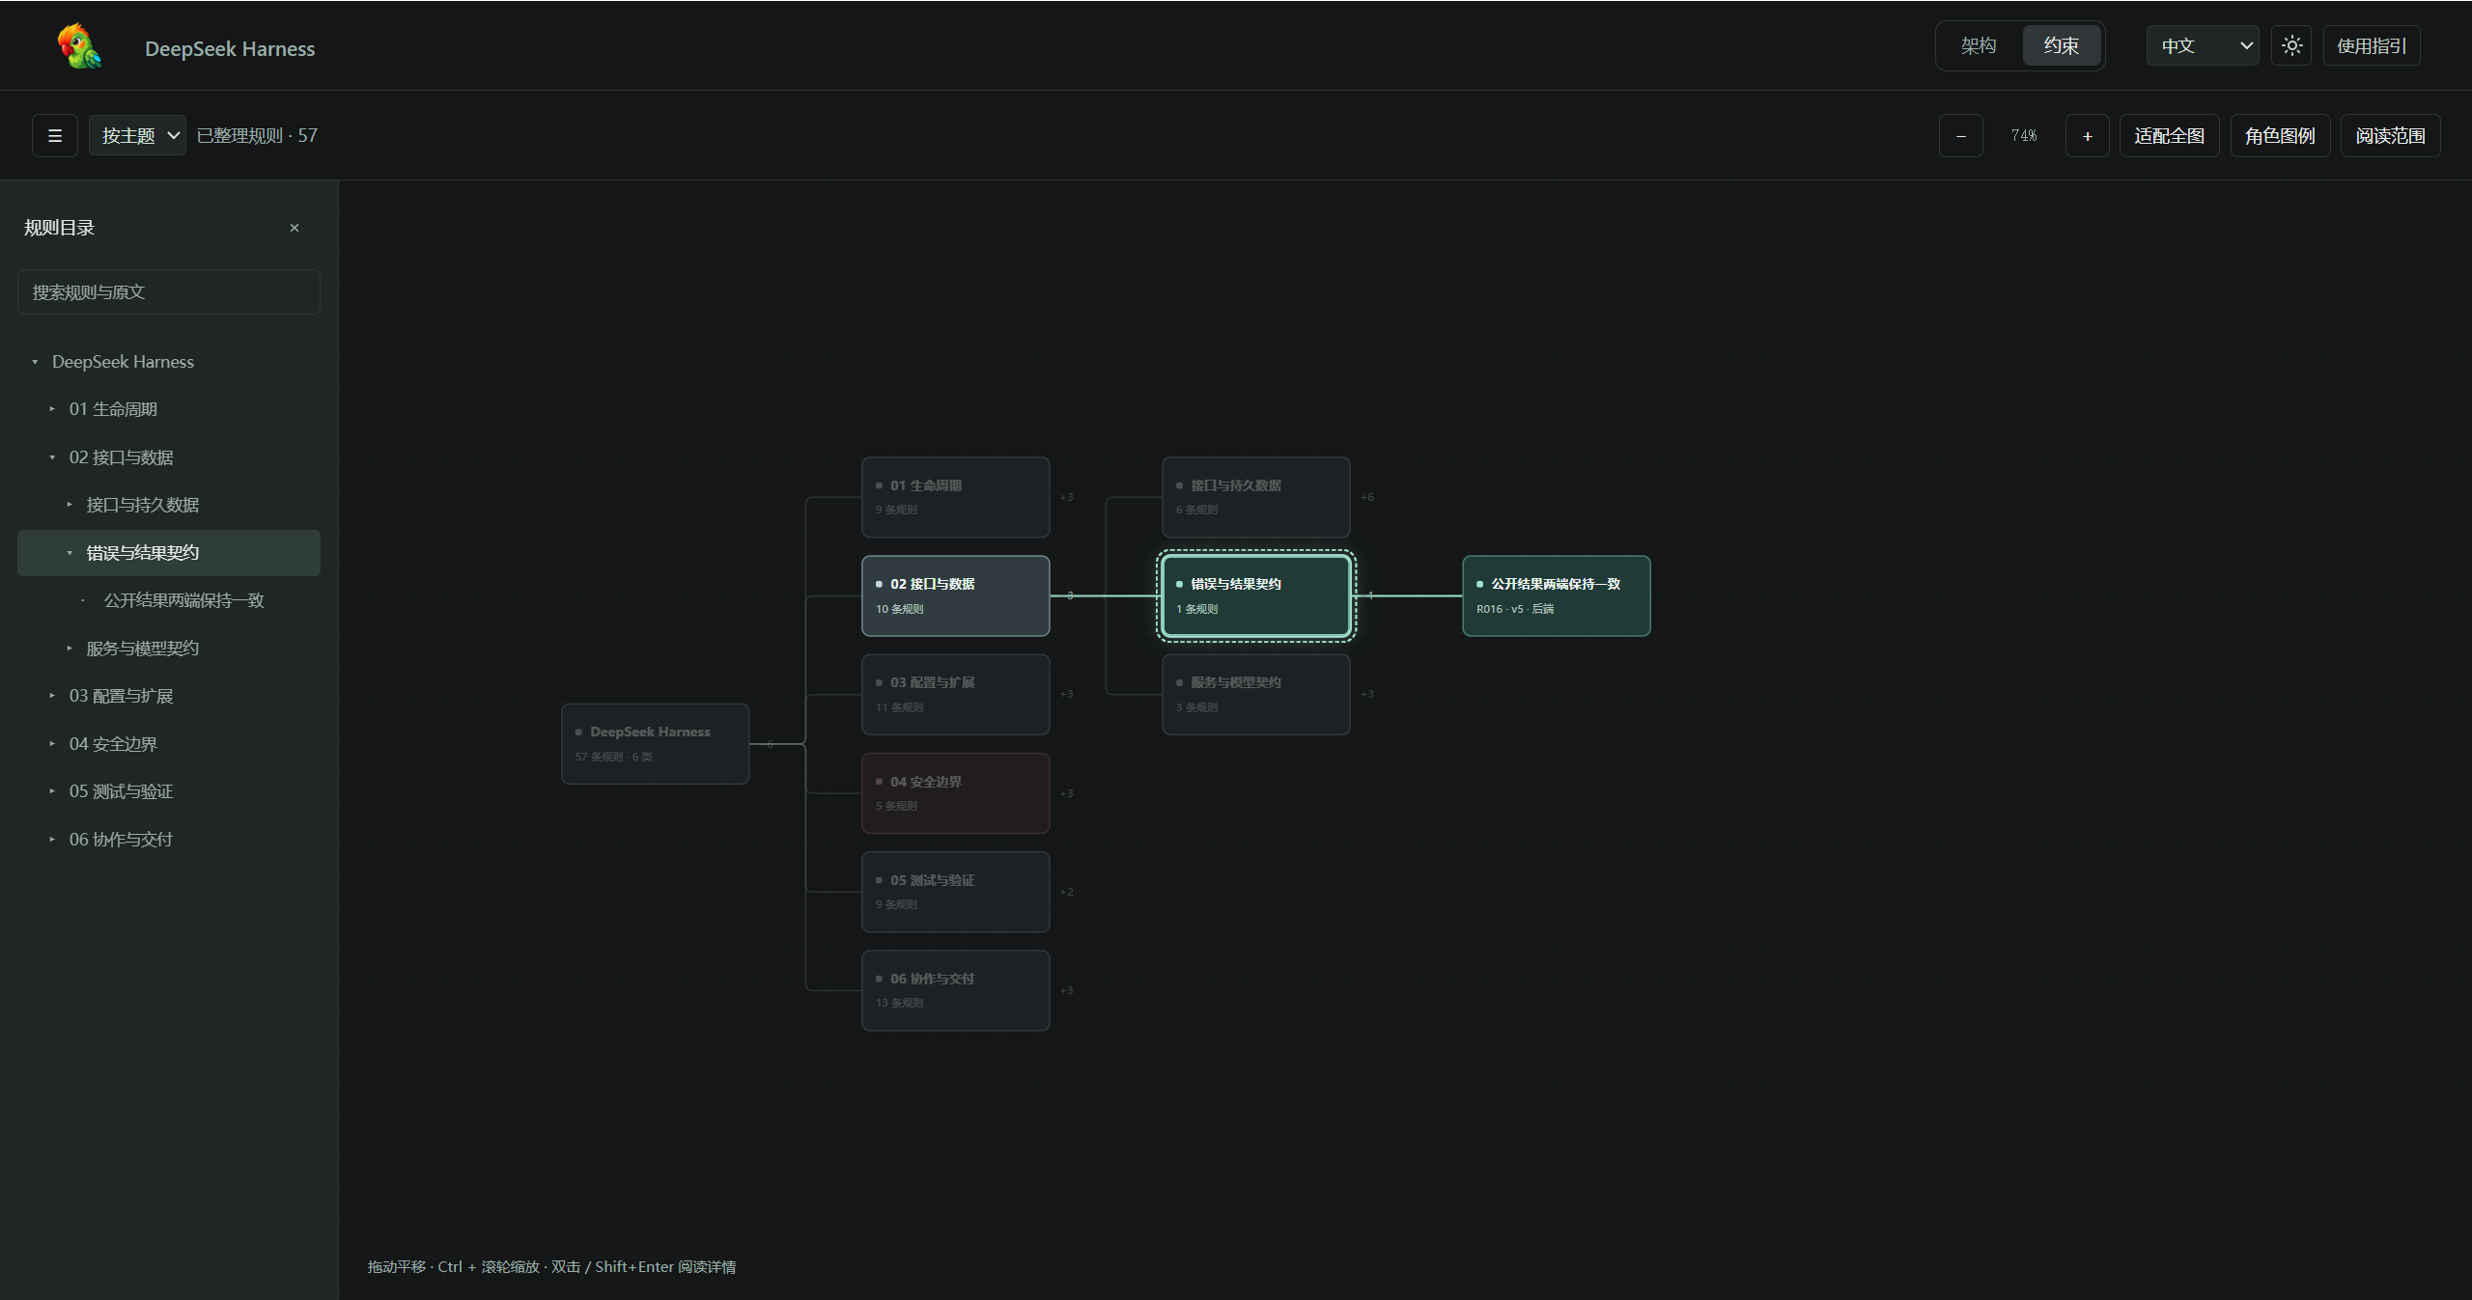This screenshot has width=2472, height=1300.
Task: Collapse the 错误与结果契约 tree arrow
Action: click(70, 553)
